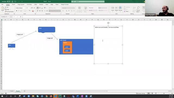Click the Normal cell style
Screen dimensions: 174x98
pos(93,8)
